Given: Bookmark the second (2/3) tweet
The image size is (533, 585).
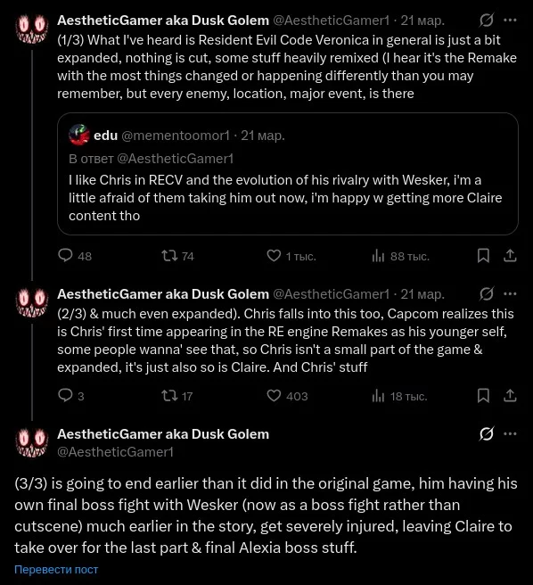Looking at the screenshot, I should coord(483,395).
